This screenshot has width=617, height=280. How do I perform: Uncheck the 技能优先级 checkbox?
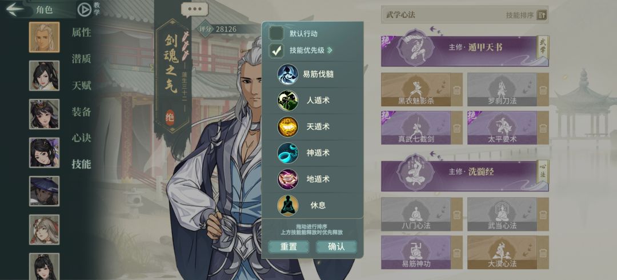point(277,50)
